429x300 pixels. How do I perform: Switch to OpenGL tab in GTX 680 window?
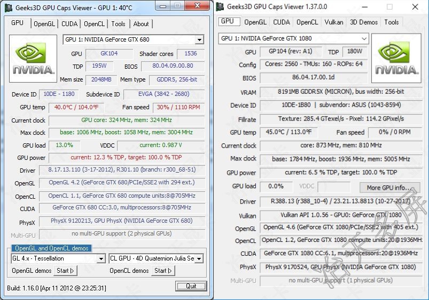44,24
